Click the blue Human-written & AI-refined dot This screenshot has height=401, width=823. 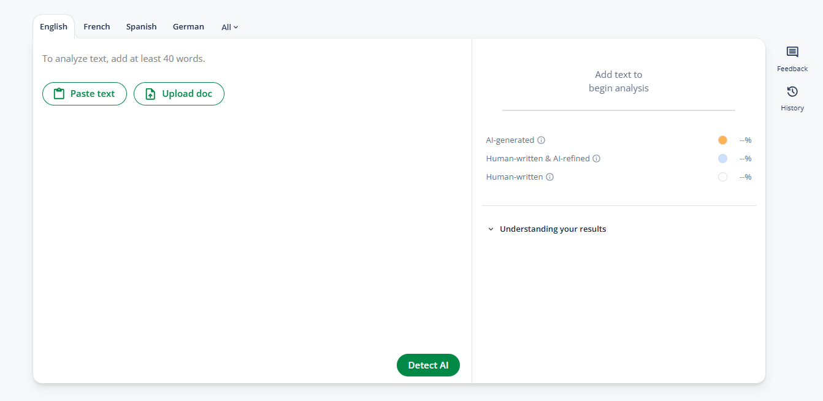pyautogui.click(x=722, y=158)
